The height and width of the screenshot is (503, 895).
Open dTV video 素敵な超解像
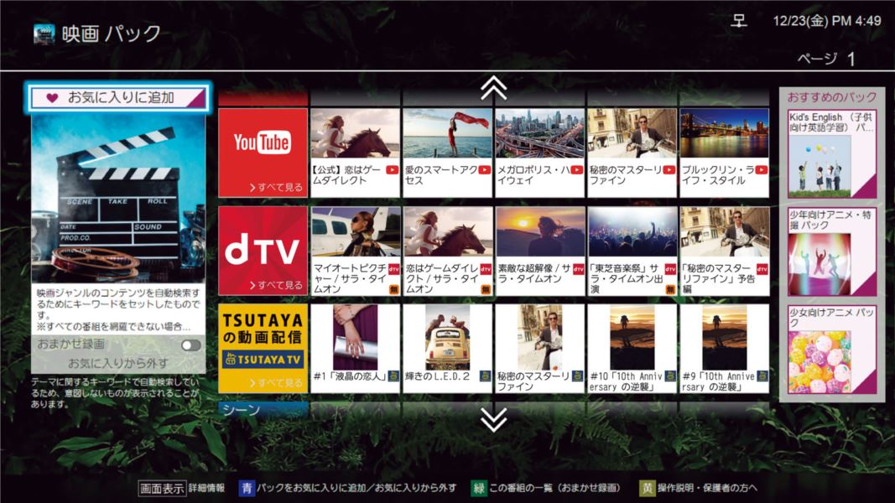pos(540,251)
